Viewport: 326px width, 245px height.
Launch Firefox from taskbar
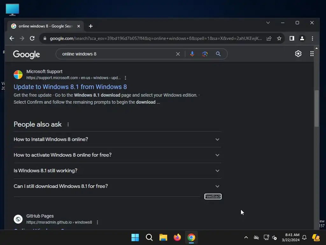[x=177, y=237]
